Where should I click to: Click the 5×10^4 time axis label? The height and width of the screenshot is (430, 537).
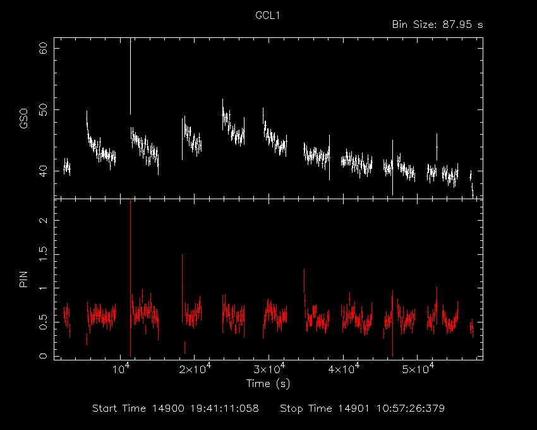(418, 368)
